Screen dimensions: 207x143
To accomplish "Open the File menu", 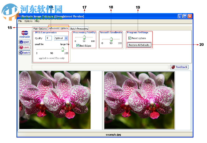I will click(x=20, y=21).
